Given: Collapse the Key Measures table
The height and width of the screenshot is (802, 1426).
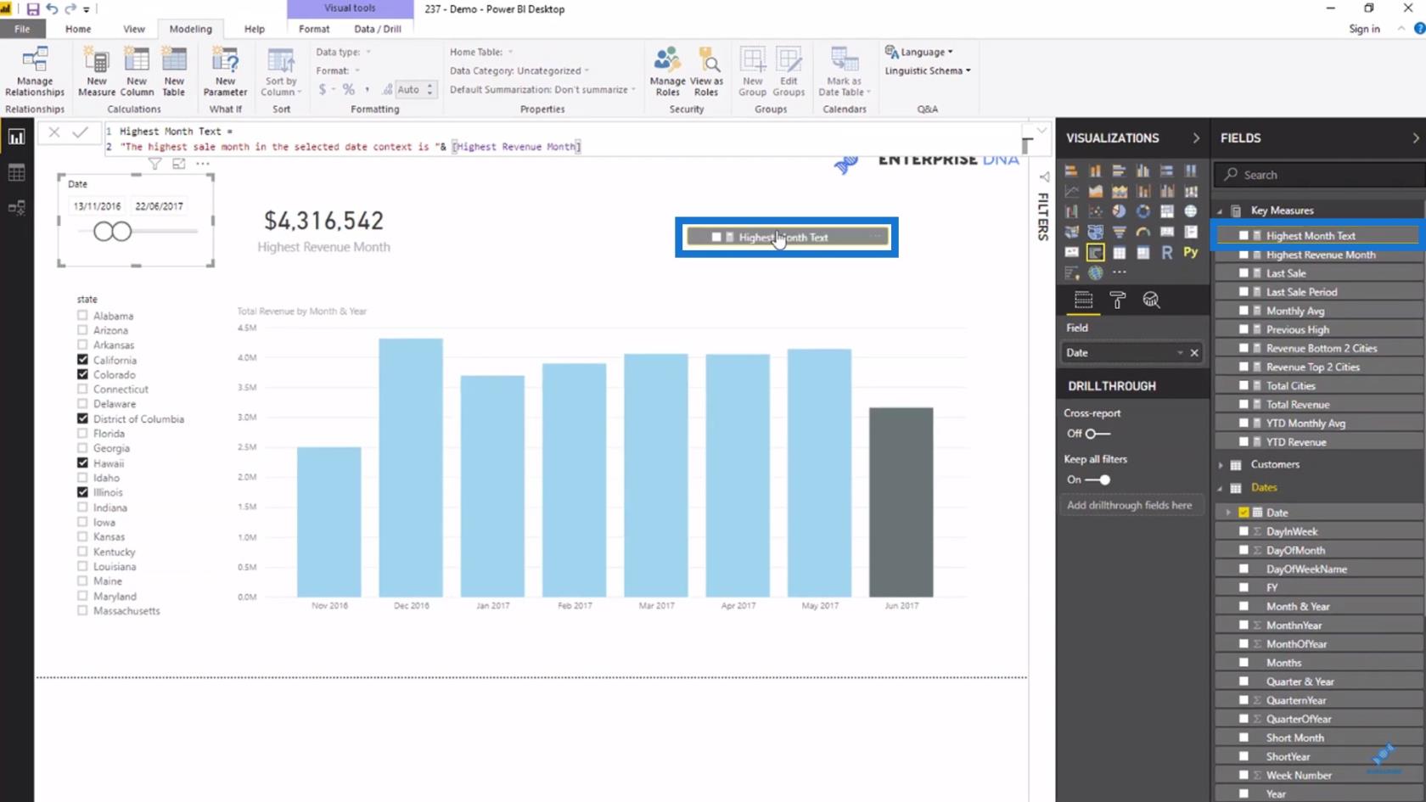Looking at the screenshot, I should (1221, 211).
